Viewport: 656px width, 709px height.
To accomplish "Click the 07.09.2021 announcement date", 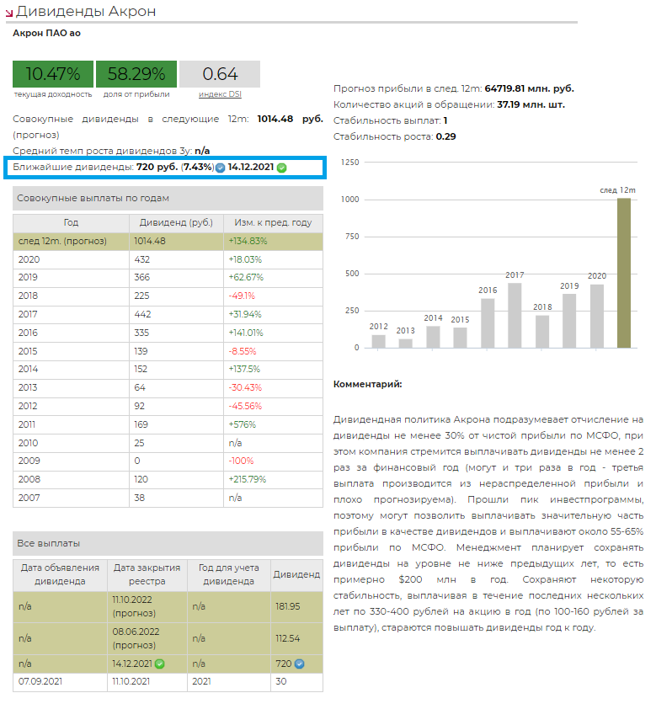I will pos(40,681).
